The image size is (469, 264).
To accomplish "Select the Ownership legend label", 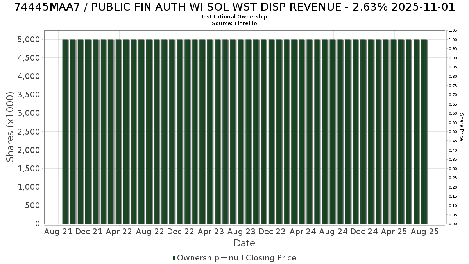I will pyautogui.click(x=198, y=258).
